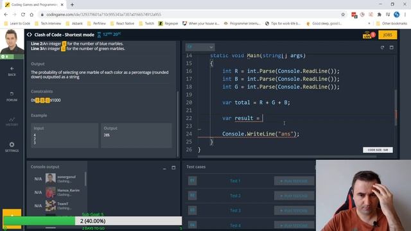
Task: Open the extensions puzzle piece icon
Action: tap(380, 15)
